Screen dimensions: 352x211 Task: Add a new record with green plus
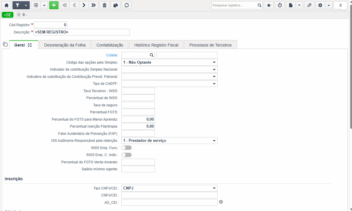(54, 5)
